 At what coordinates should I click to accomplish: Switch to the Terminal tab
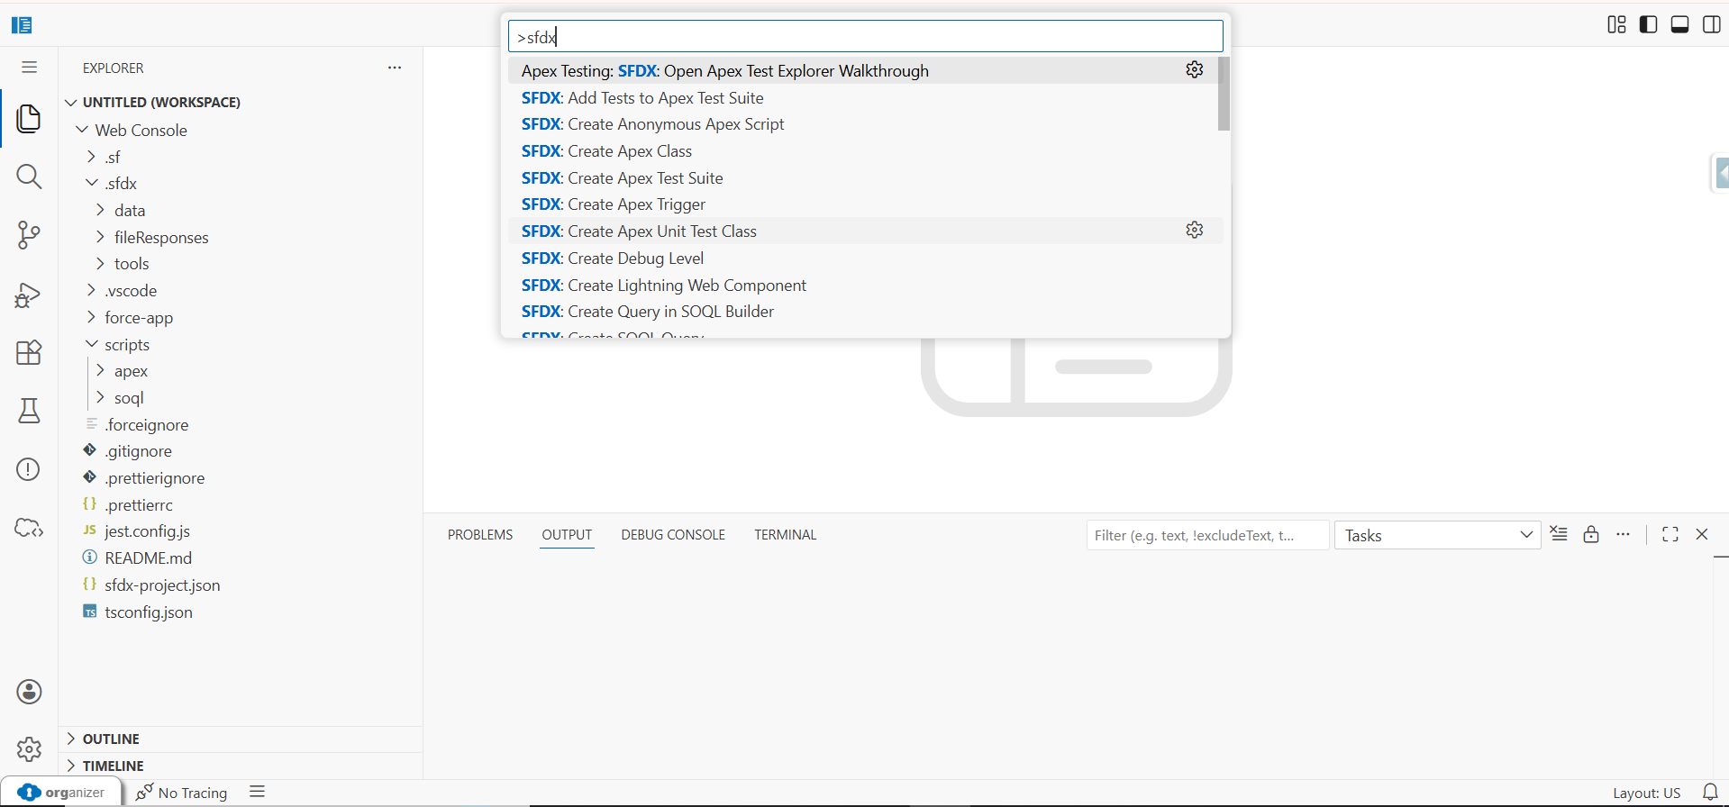(786, 534)
